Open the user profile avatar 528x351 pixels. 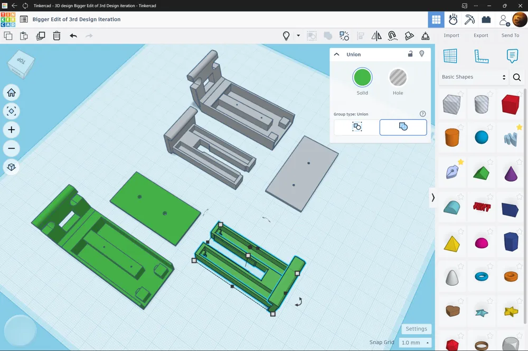(520, 19)
